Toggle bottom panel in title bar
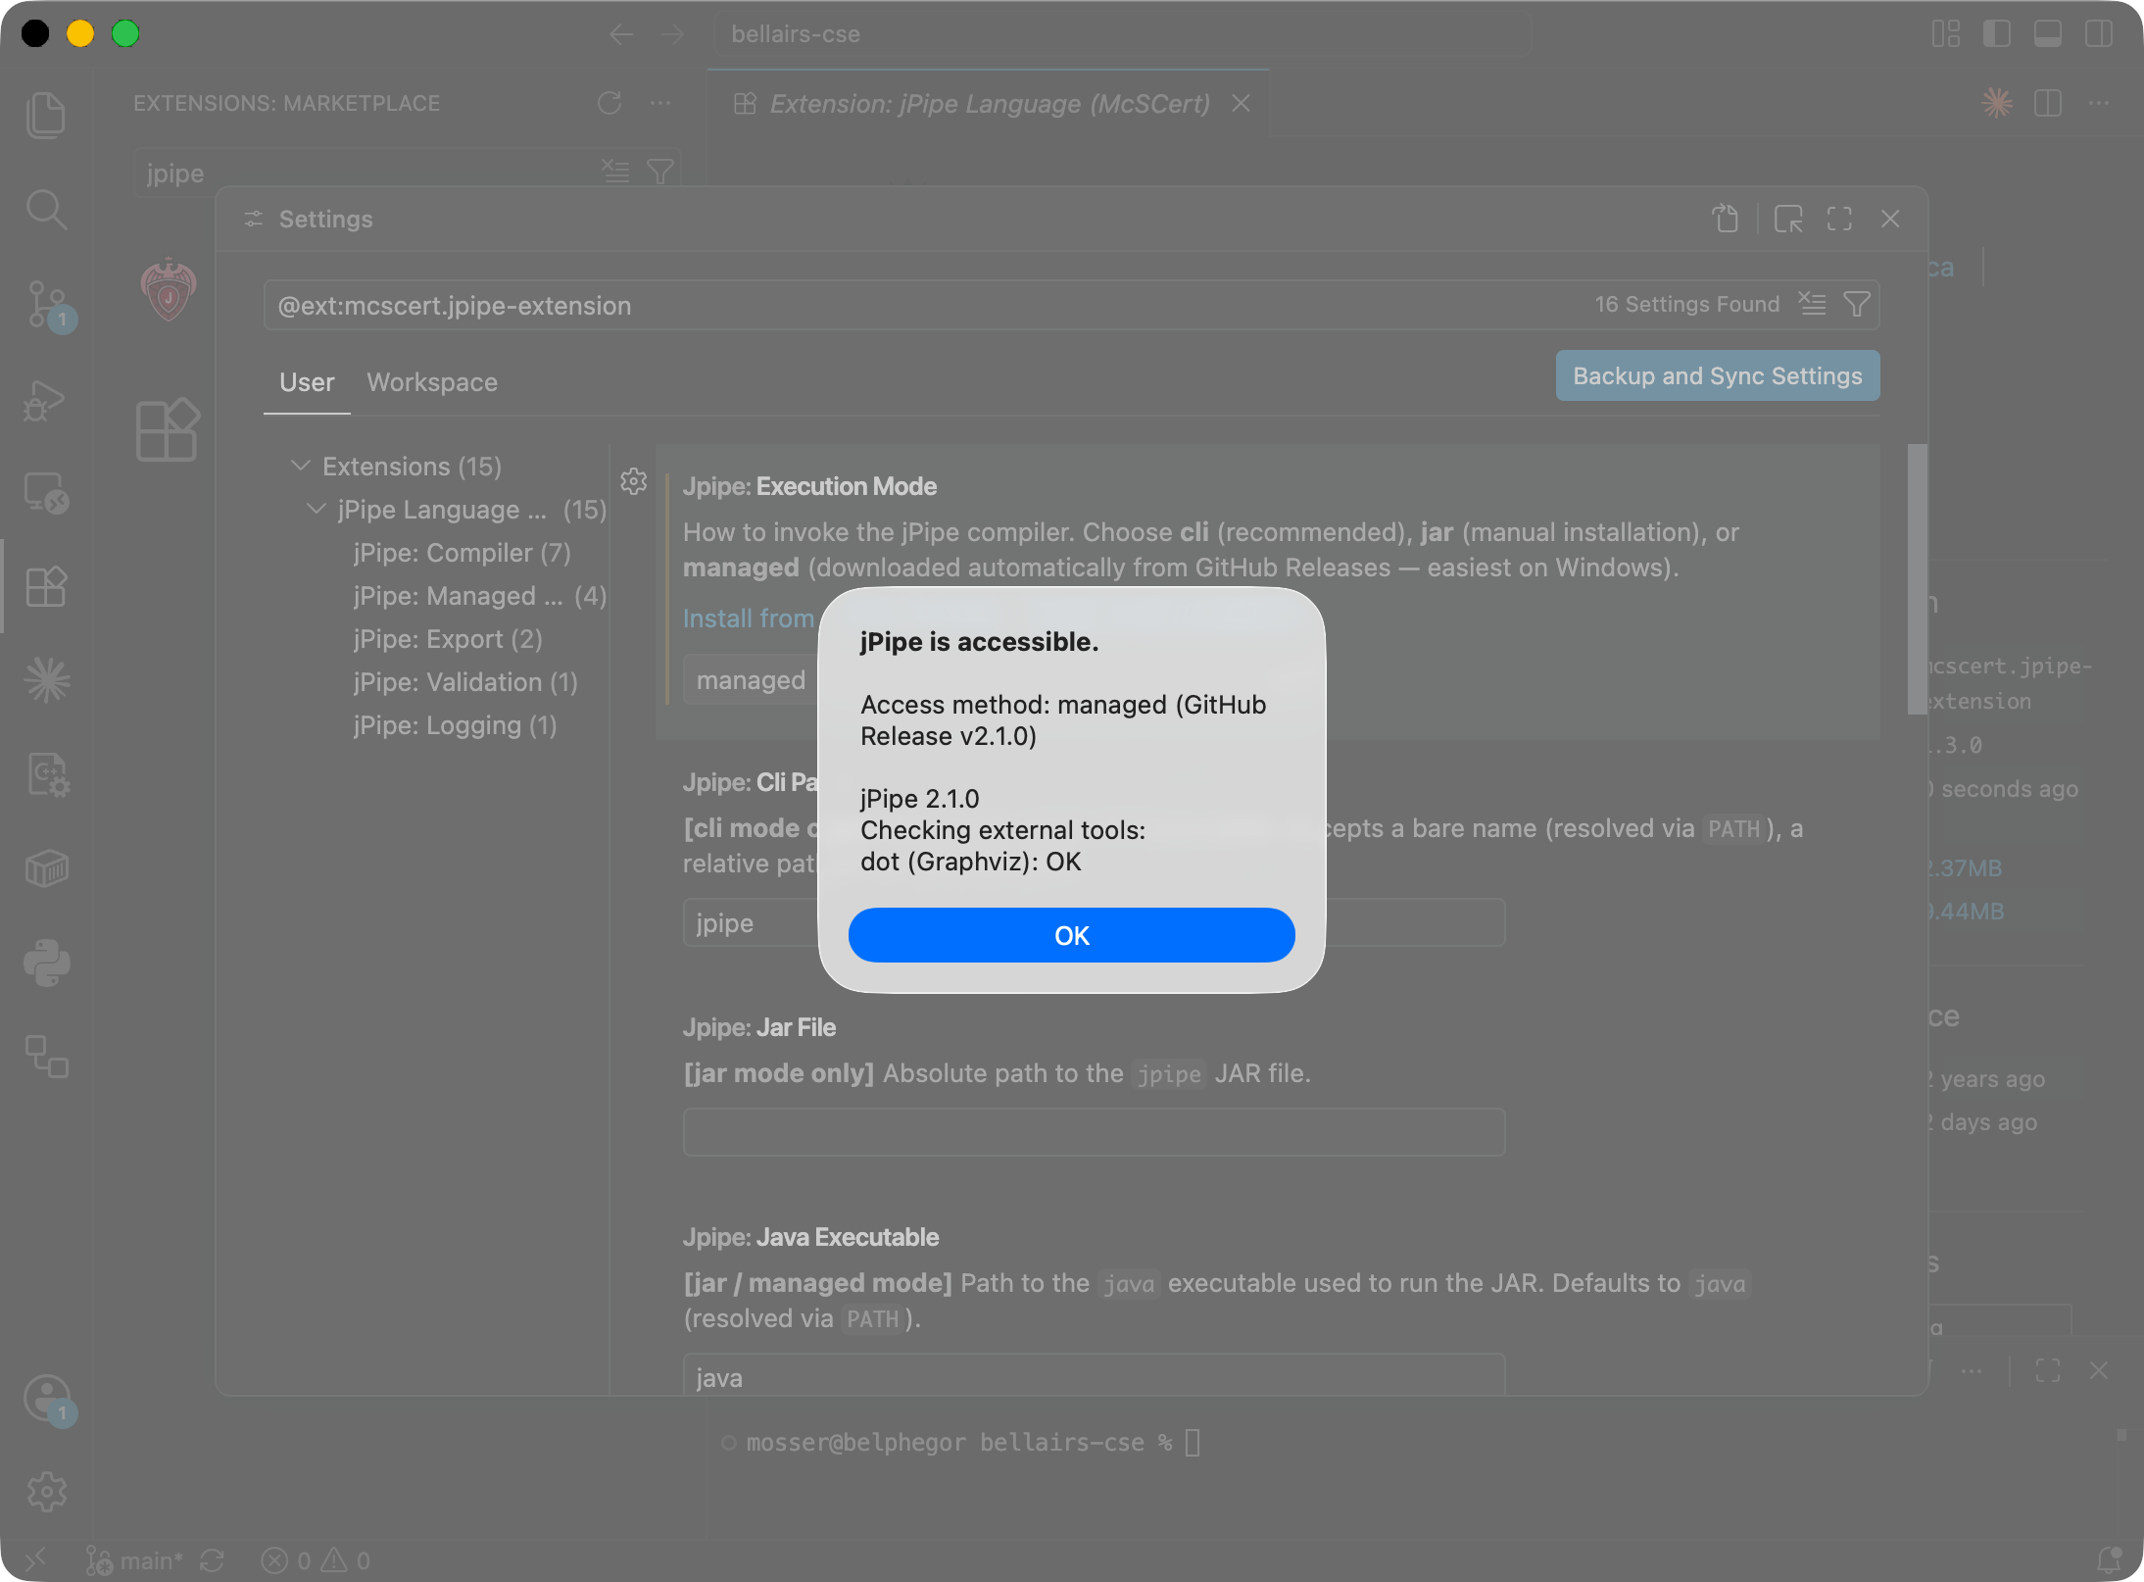The height and width of the screenshot is (1582, 2144). tap(2047, 33)
